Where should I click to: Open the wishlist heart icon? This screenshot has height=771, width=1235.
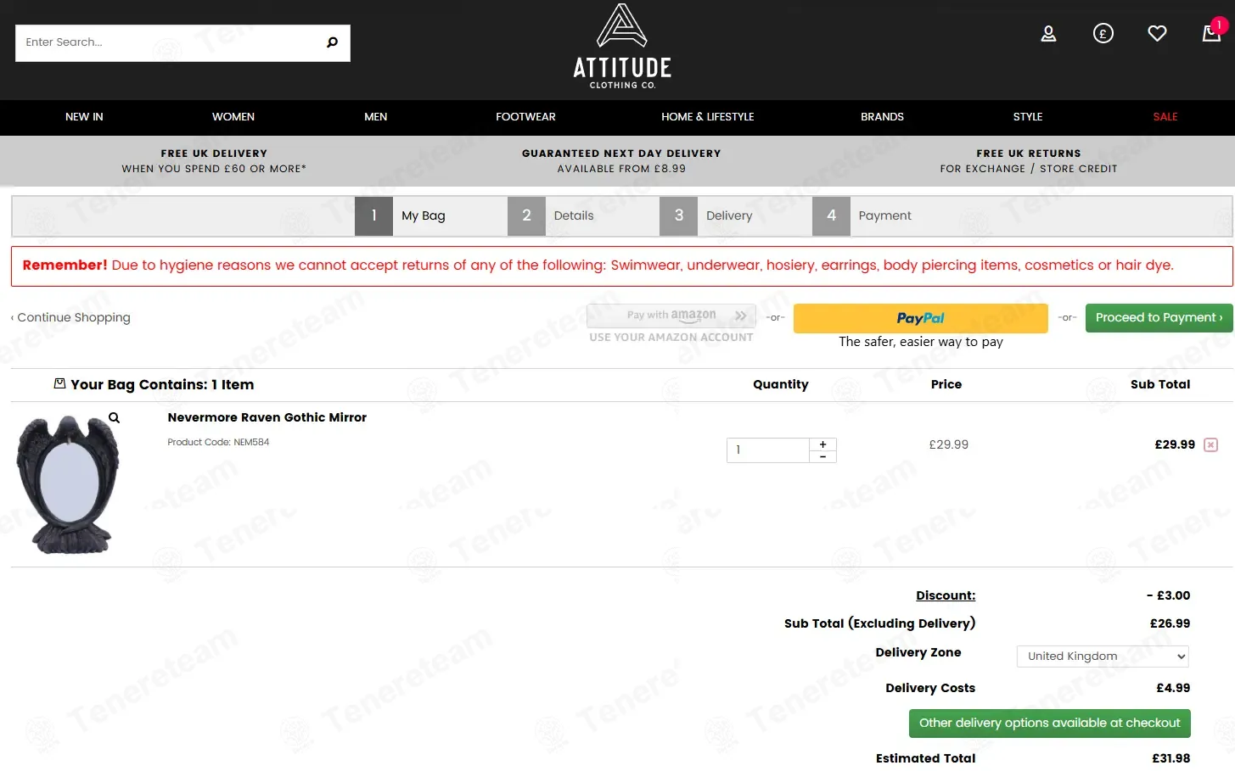pos(1157,34)
